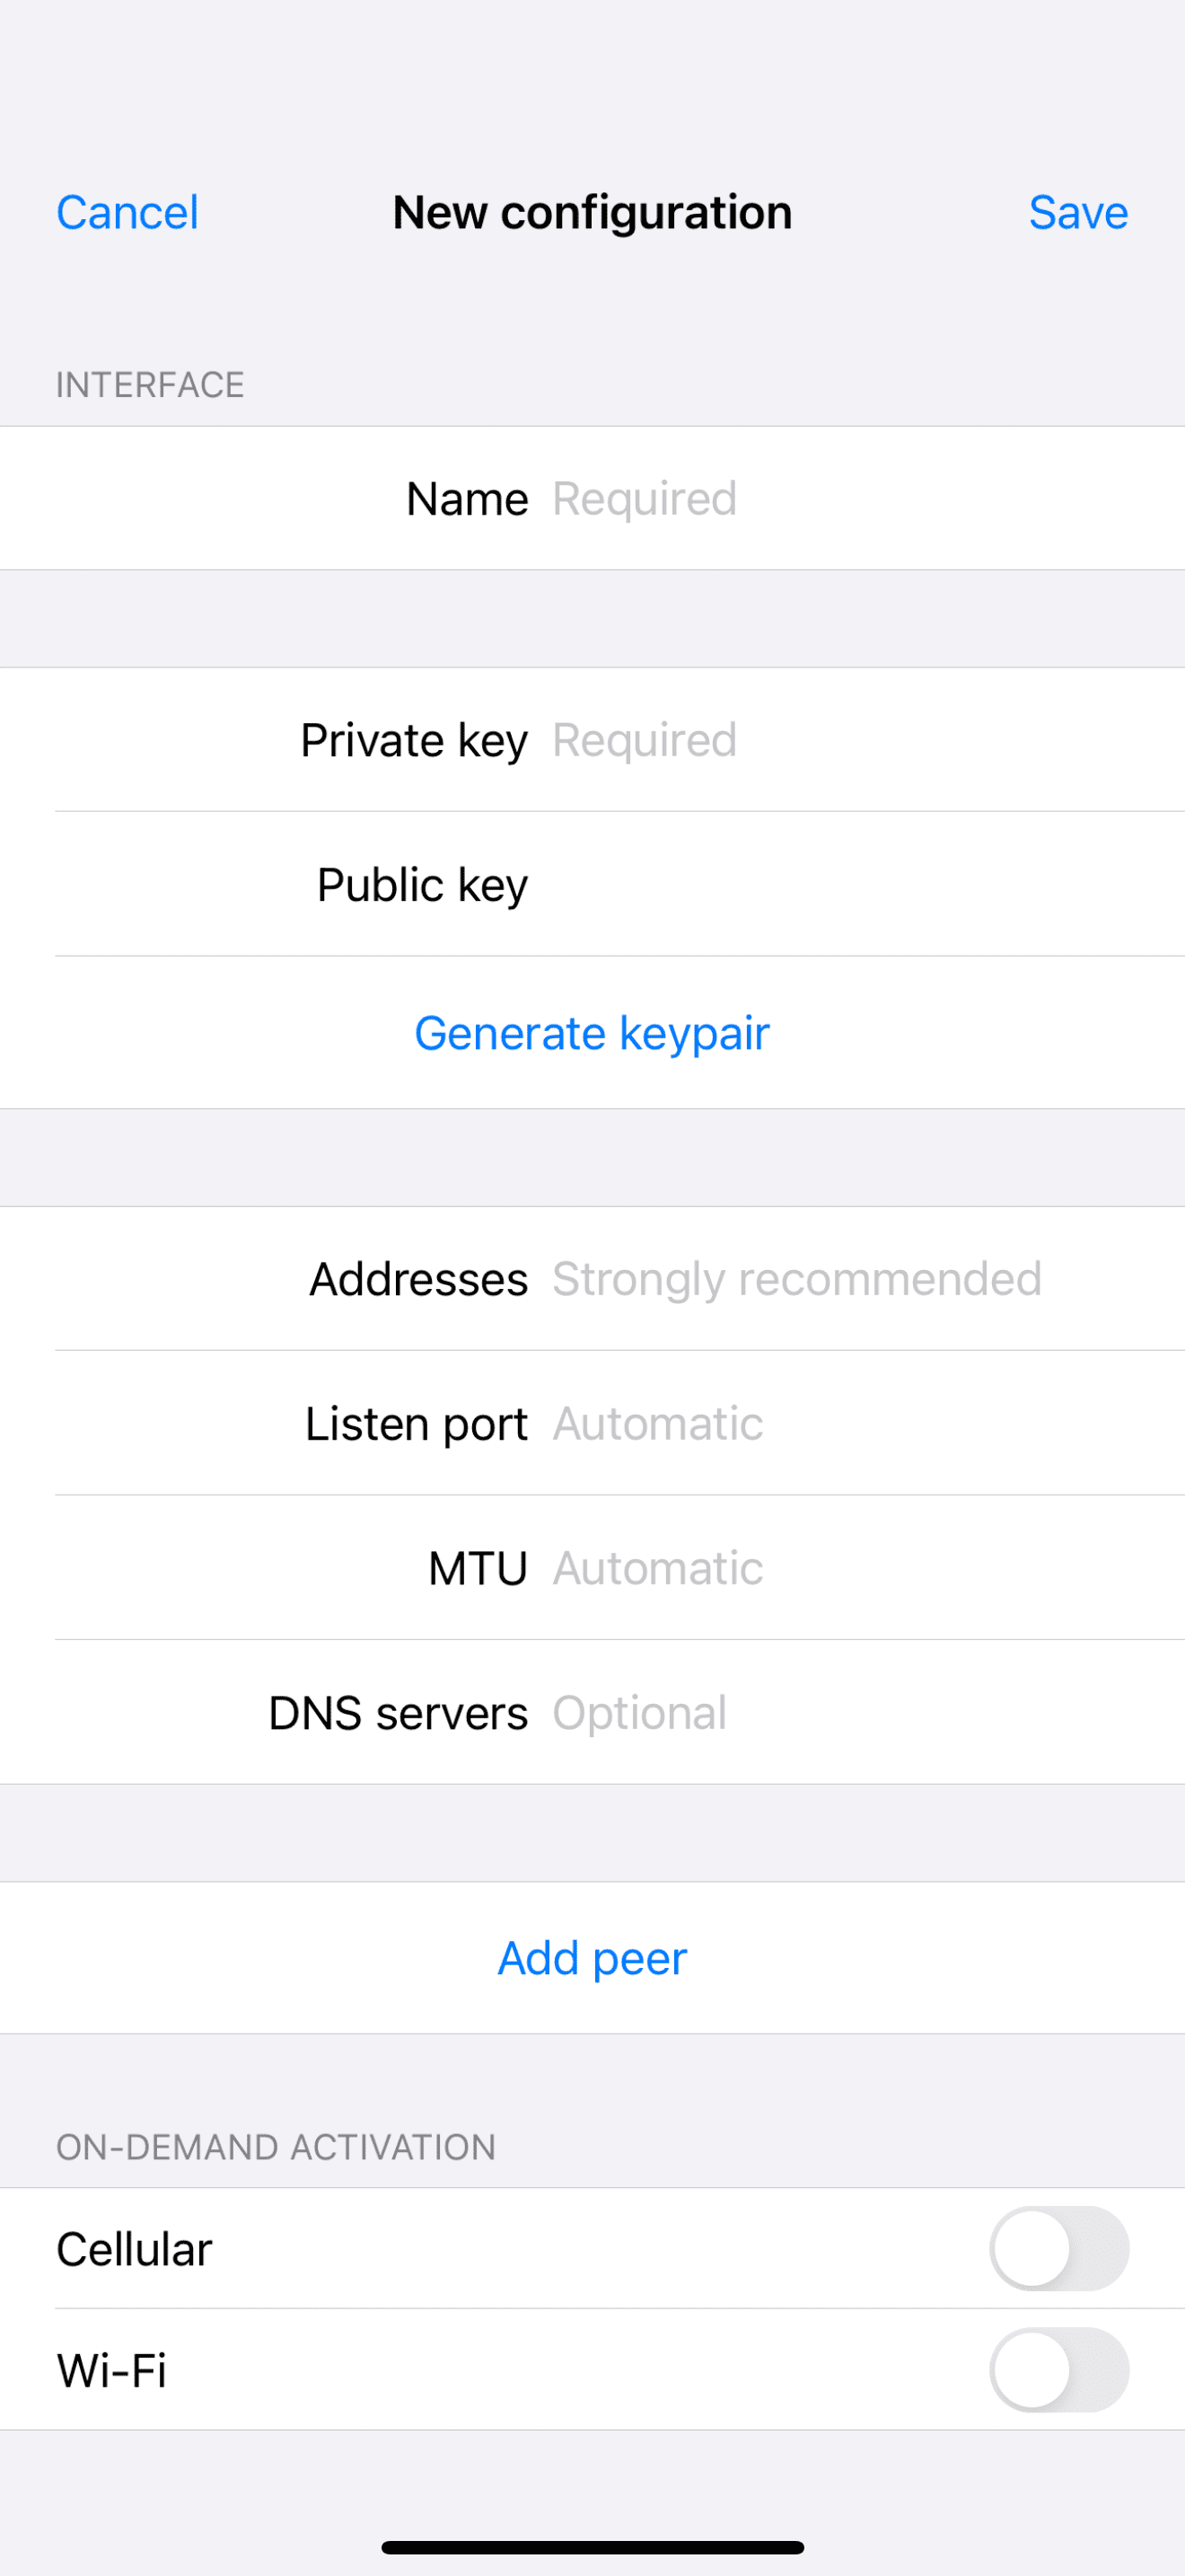Tap the Cellular label text
The width and height of the screenshot is (1185, 2576).
click(134, 2249)
